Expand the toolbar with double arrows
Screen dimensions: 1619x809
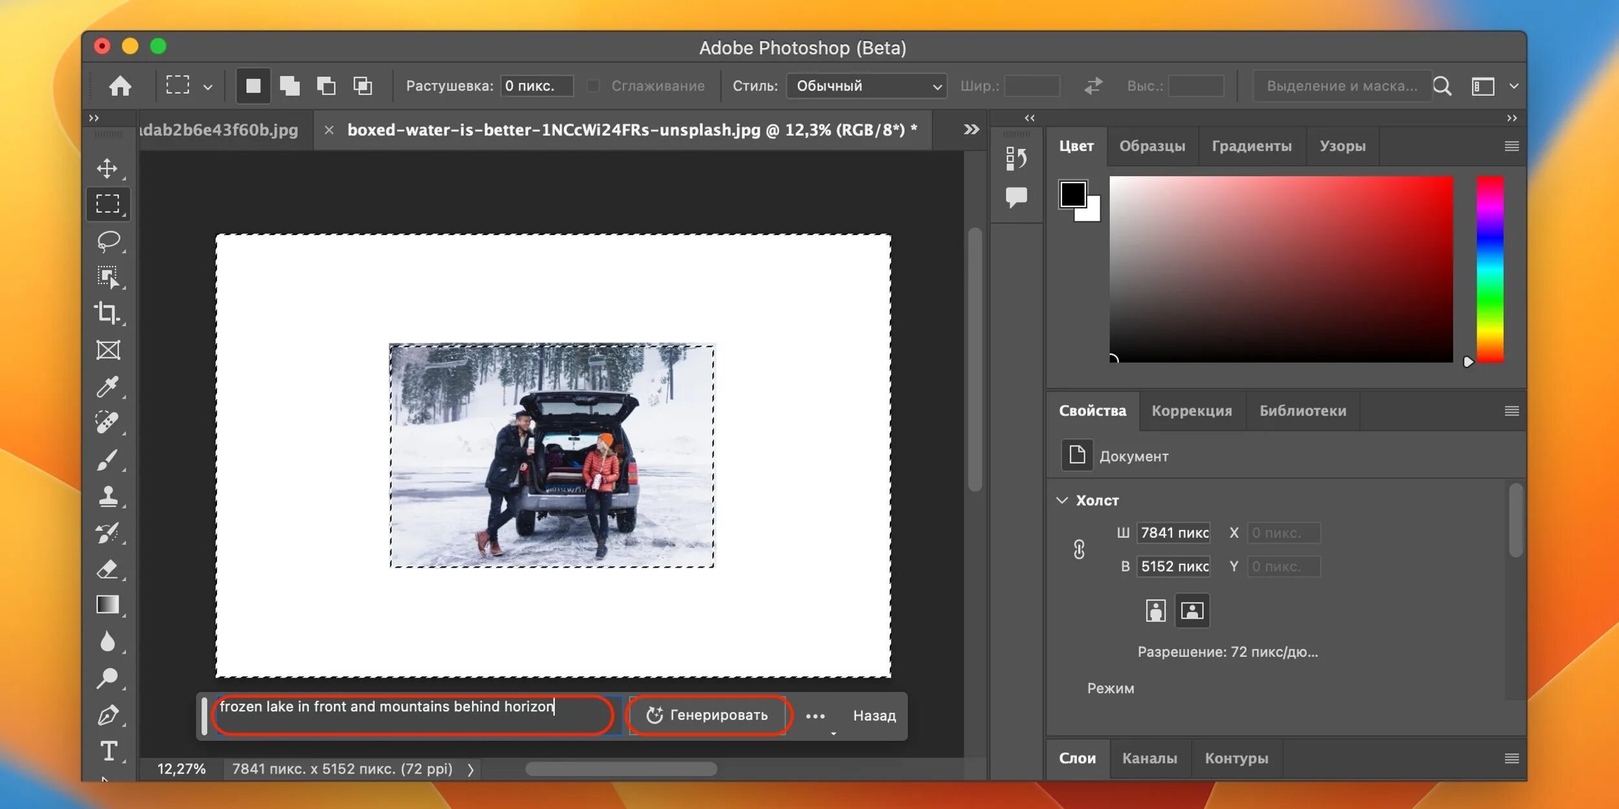click(94, 118)
